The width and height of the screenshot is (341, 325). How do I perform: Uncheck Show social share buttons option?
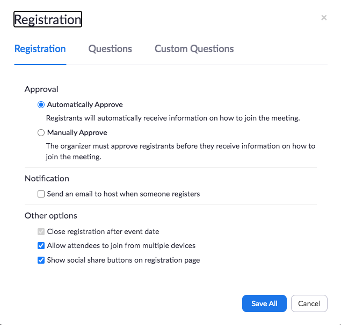[41, 260]
